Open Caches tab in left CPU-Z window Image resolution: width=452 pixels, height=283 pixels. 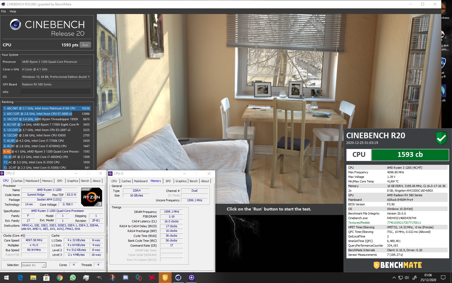point(18,181)
